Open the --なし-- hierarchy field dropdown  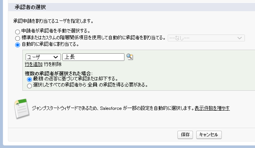(x=206, y=38)
